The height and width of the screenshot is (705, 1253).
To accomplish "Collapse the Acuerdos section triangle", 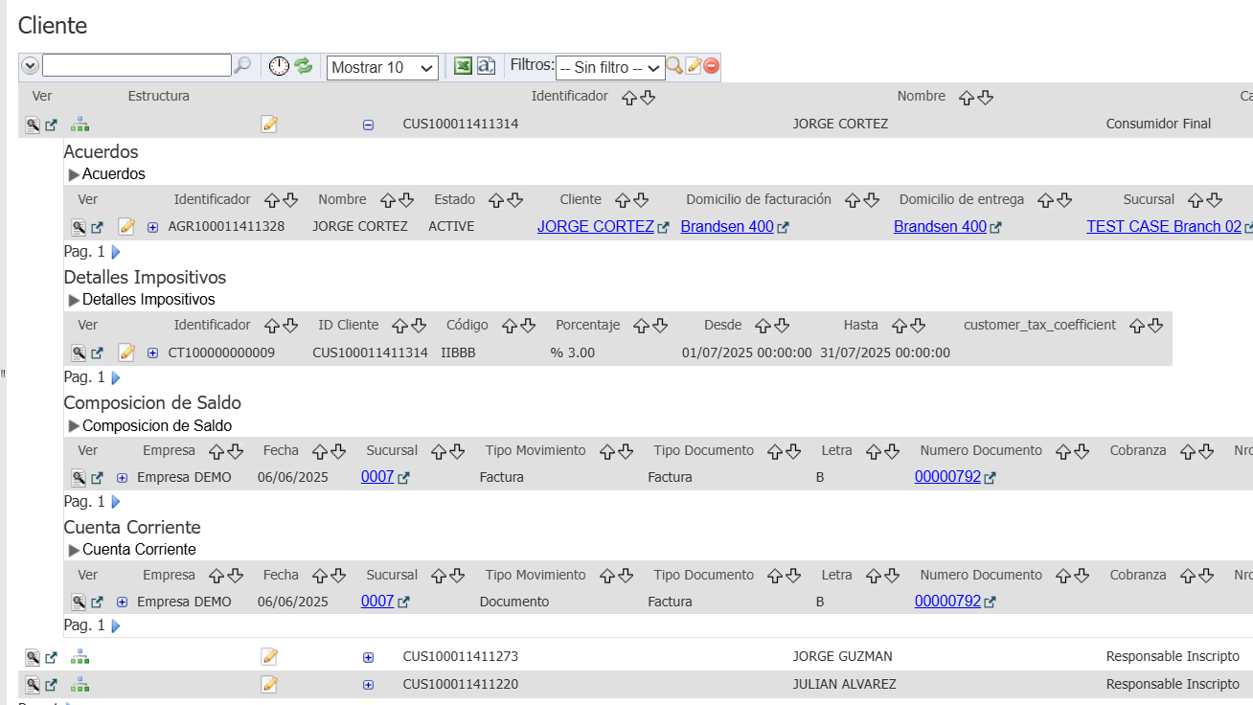I will 74,174.
